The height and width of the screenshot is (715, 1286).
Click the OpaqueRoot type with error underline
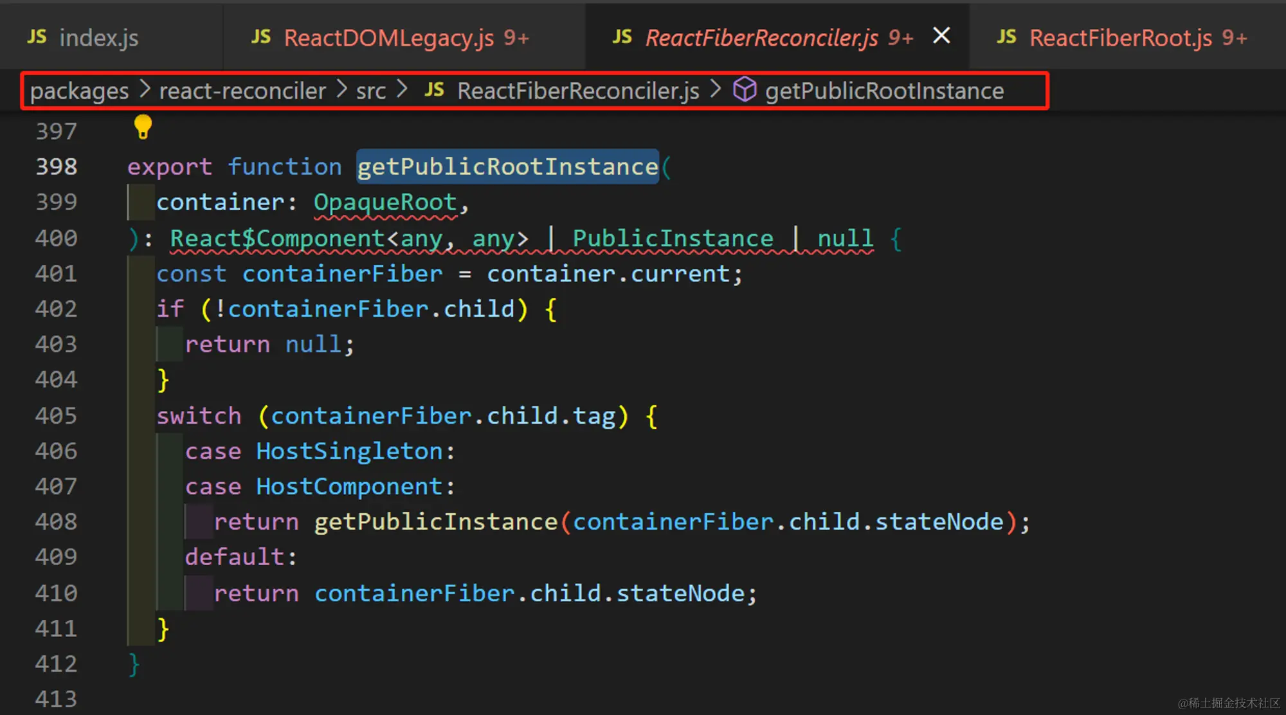click(385, 202)
